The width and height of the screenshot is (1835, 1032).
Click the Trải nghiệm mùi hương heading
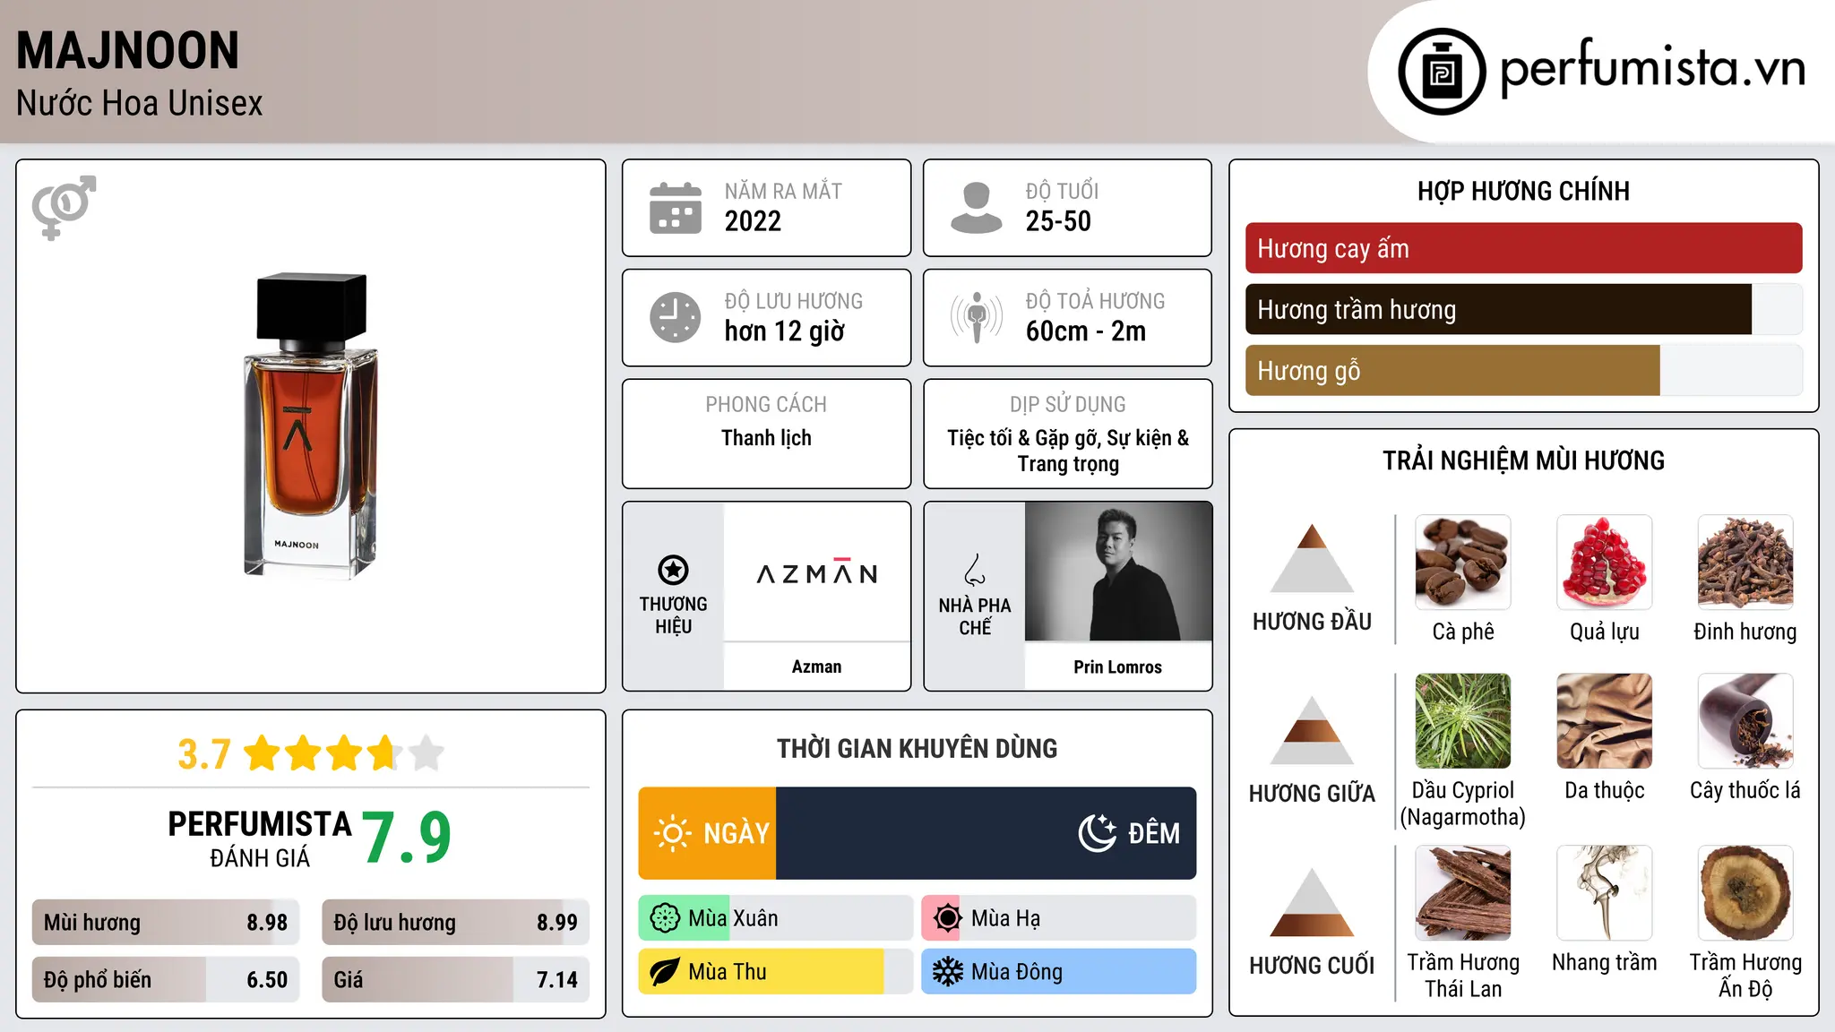tap(1523, 460)
